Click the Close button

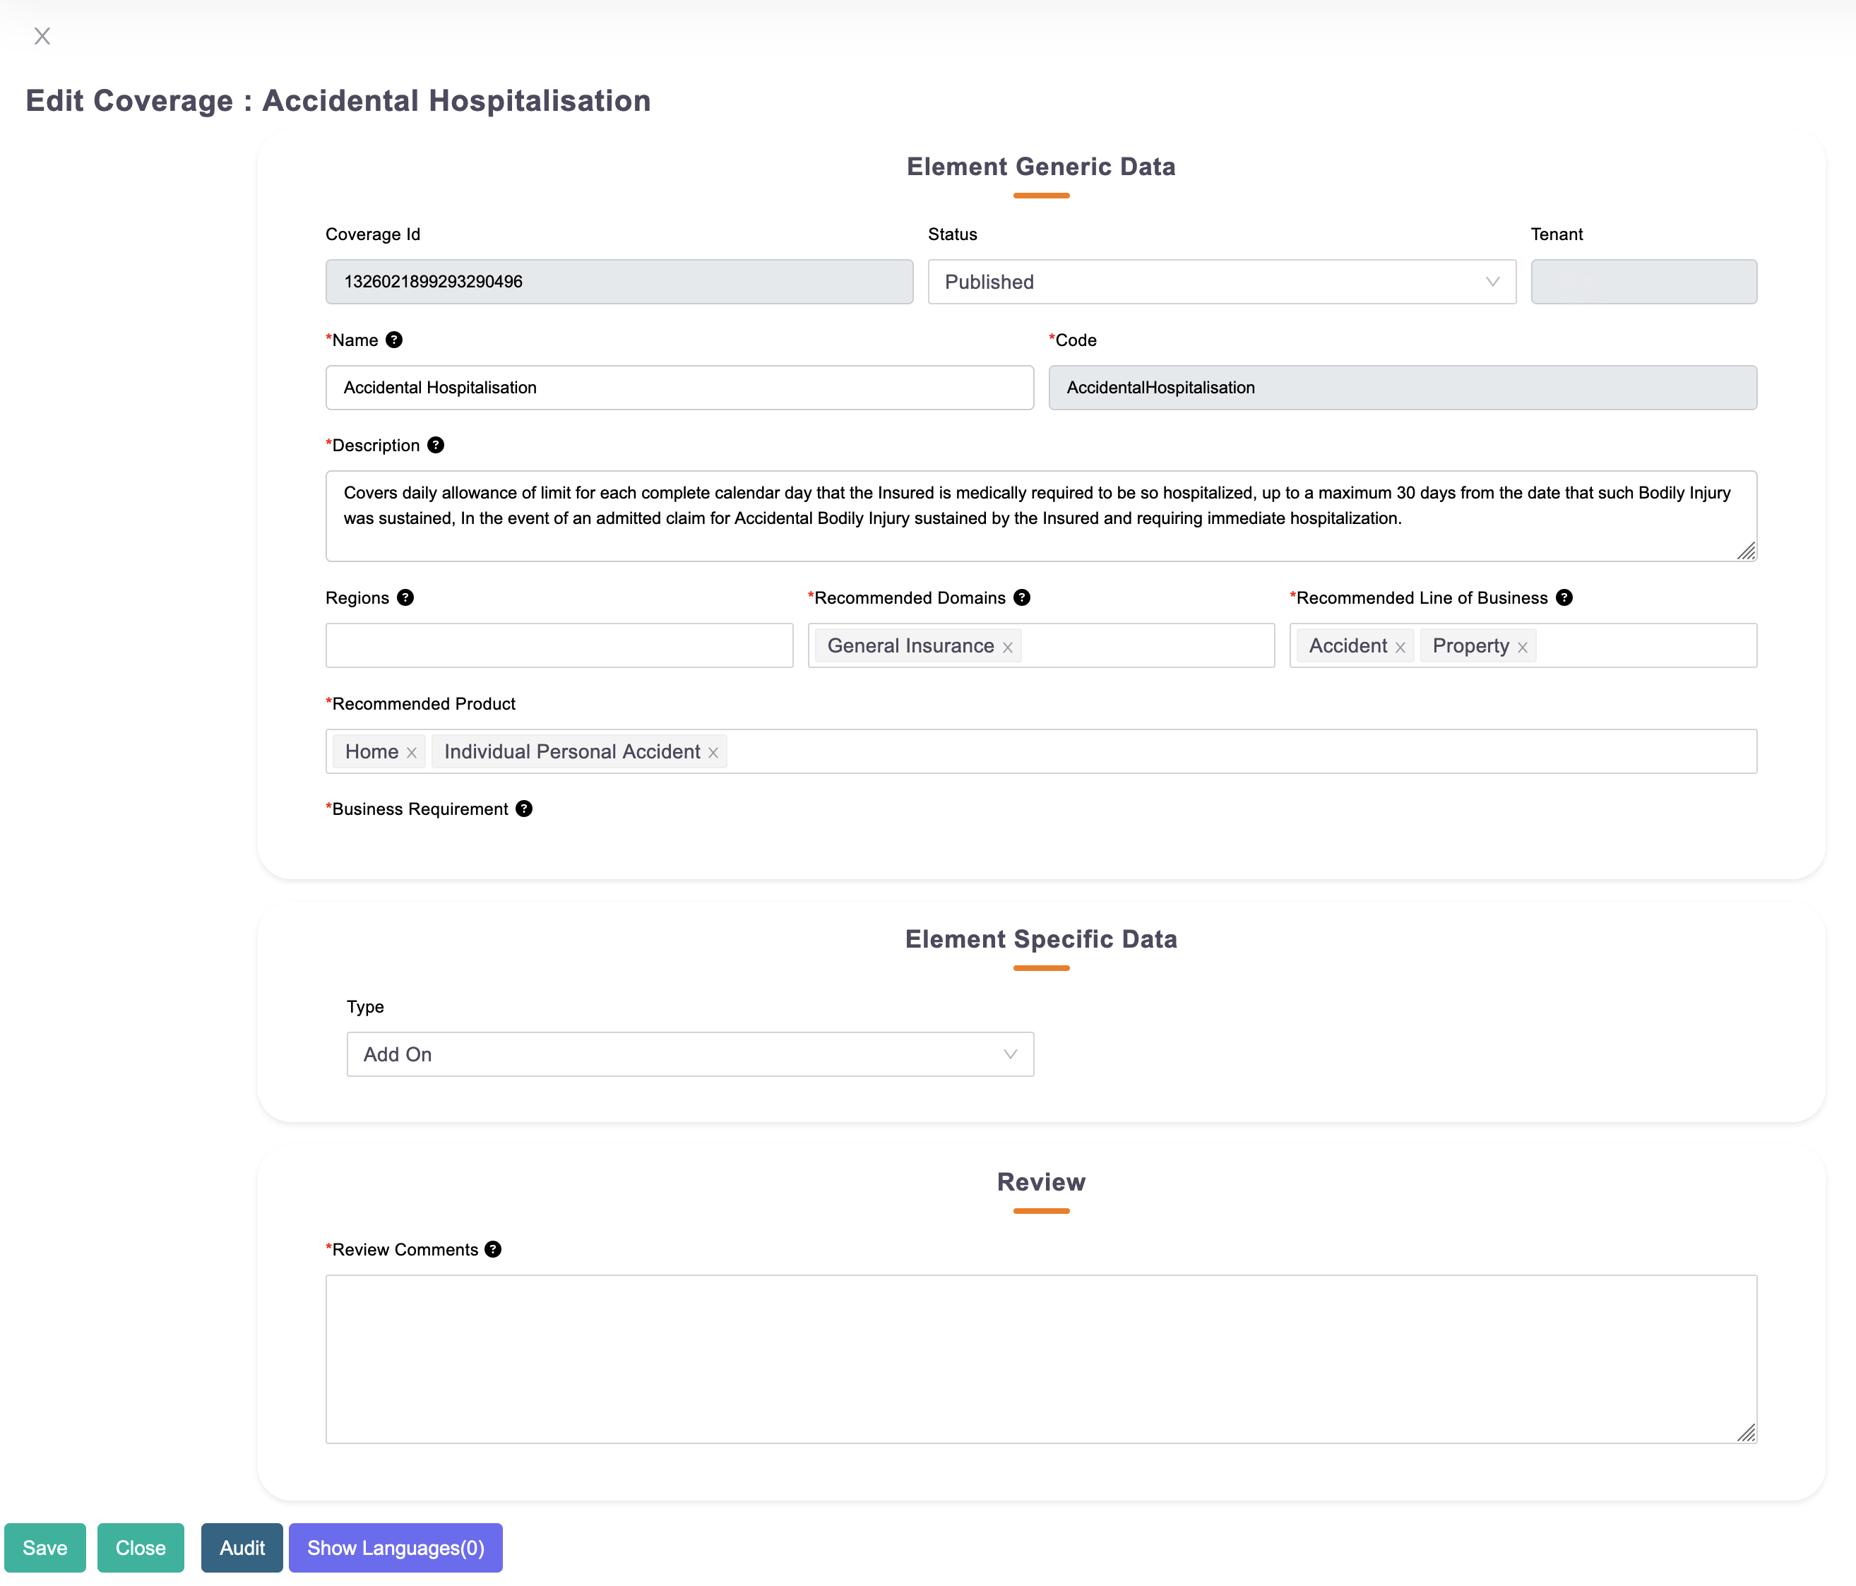click(x=141, y=1547)
